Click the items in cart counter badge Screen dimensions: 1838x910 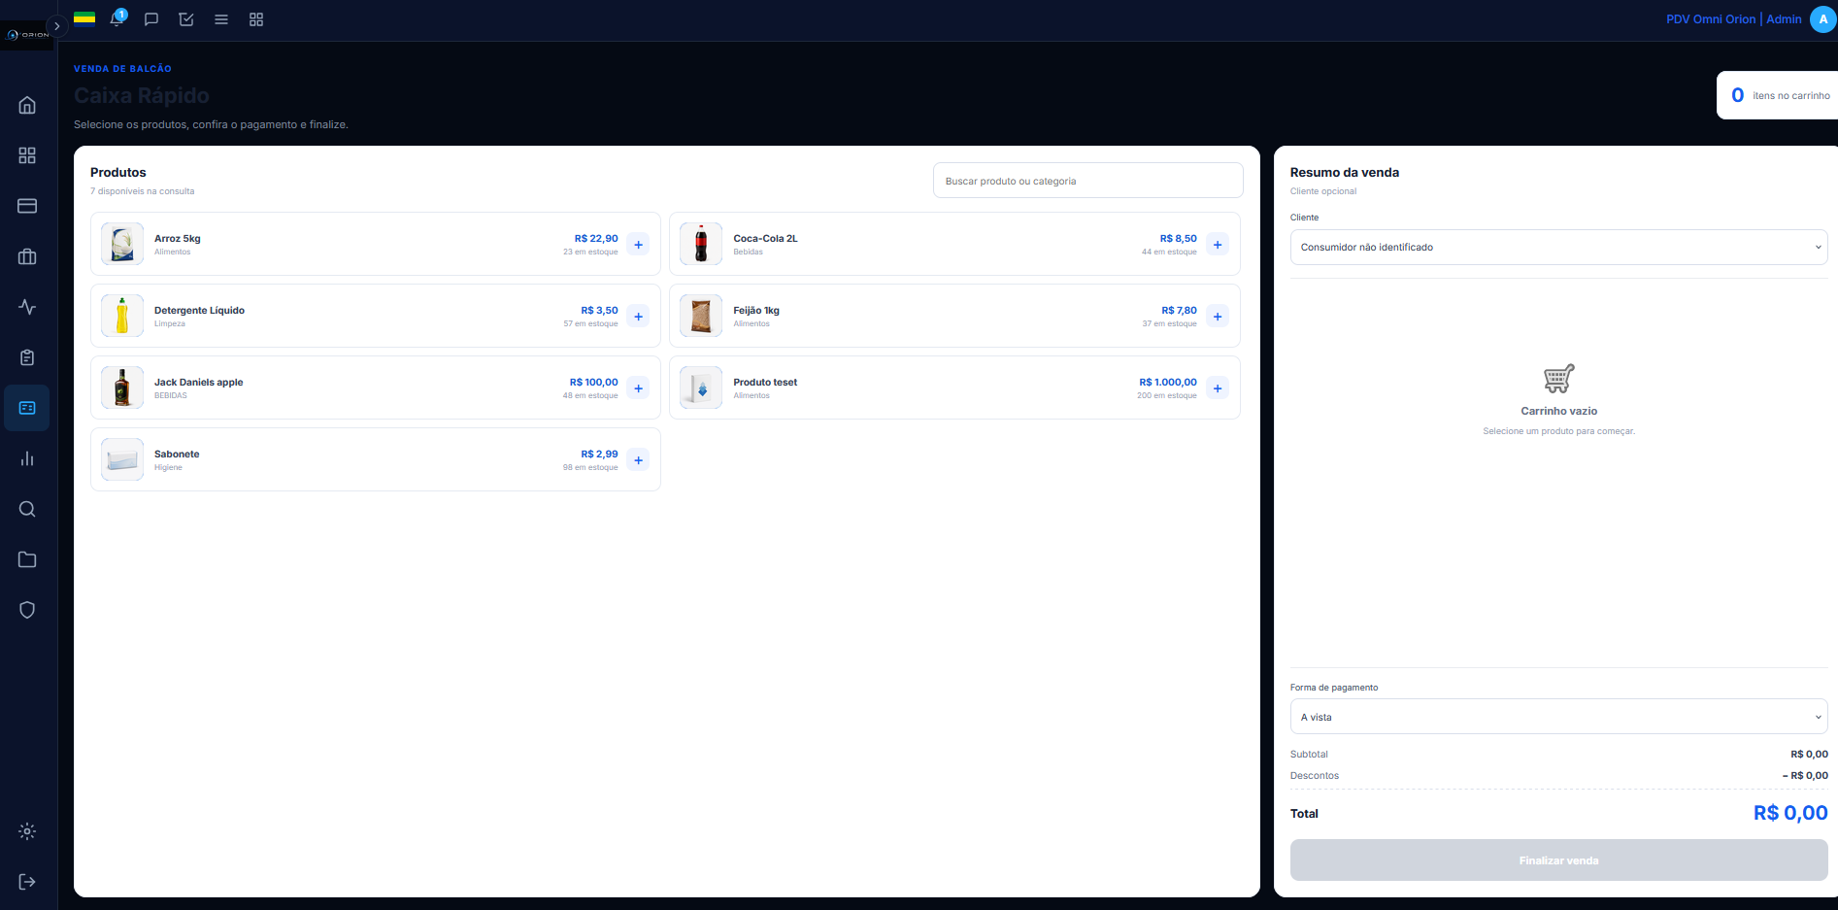pyautogui.click(x=1779, y=95)
